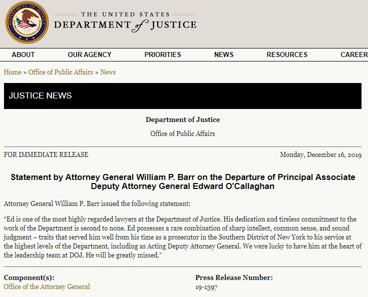The height and width of the screenshot is (297, 368).
Task: Click the Department of Justice bold subheading
Action: coord(183,119)
